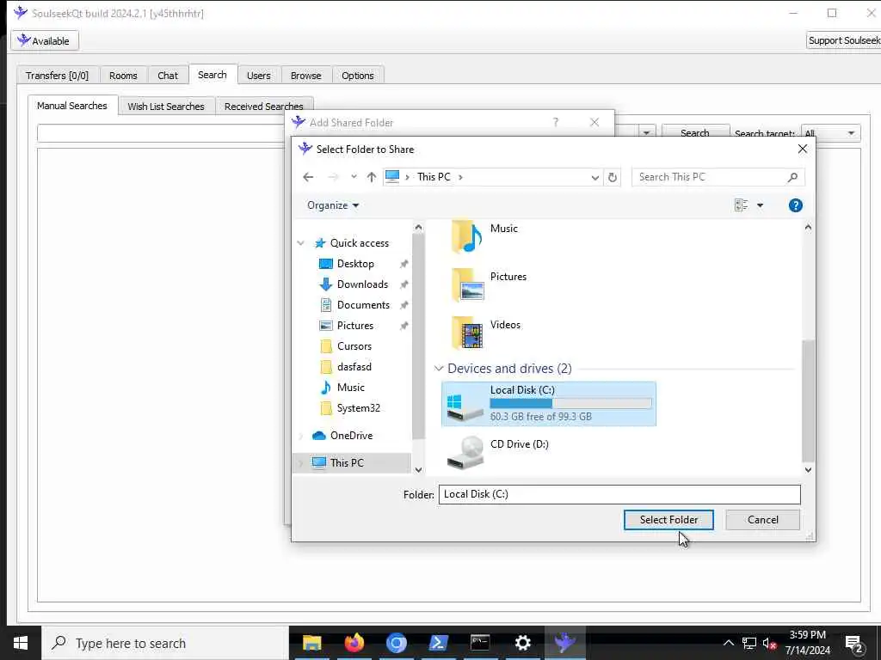Open the Search target dropdown
881x660 pixels.
tap(830, 133)
